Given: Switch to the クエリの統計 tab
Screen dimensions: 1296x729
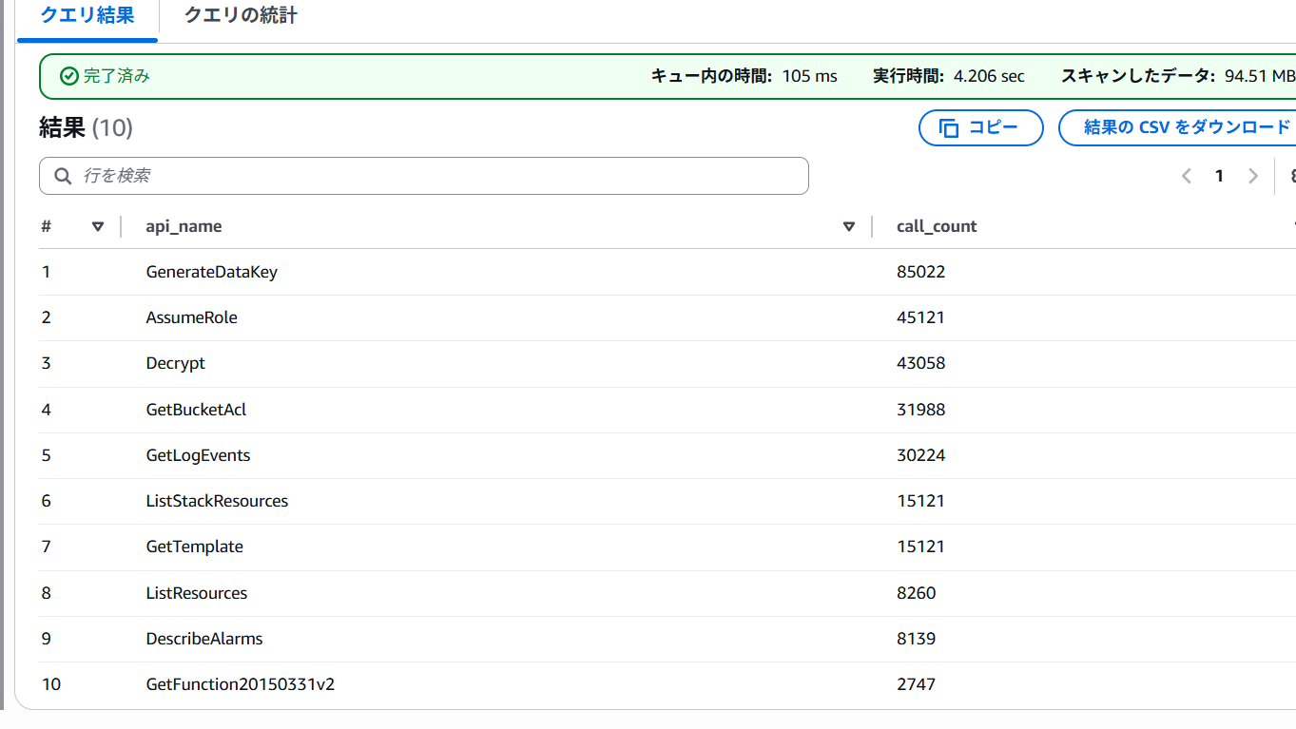Looking at the screenshot, I should point(240,16).
